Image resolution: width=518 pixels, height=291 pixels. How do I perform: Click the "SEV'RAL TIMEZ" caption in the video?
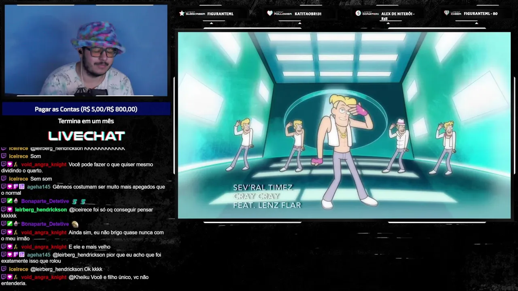pos(263,188)
